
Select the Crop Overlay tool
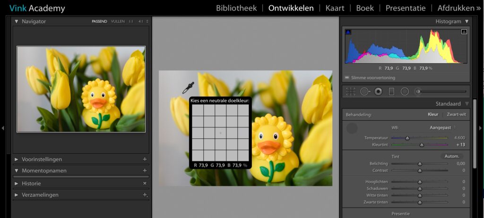351,92
